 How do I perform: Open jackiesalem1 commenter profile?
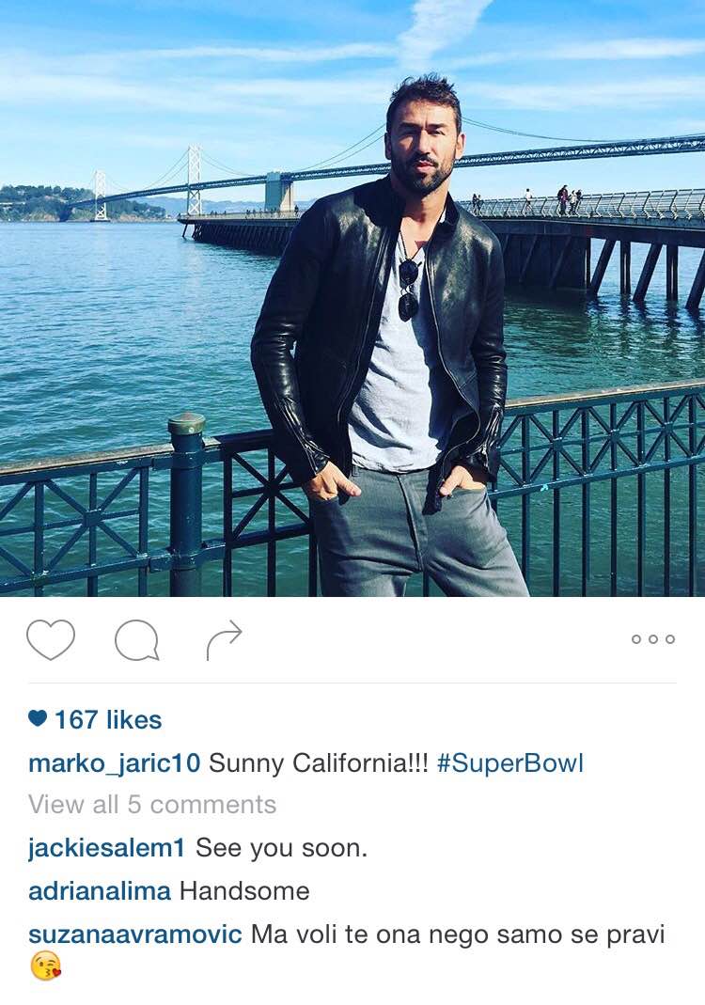click(106, 848)
